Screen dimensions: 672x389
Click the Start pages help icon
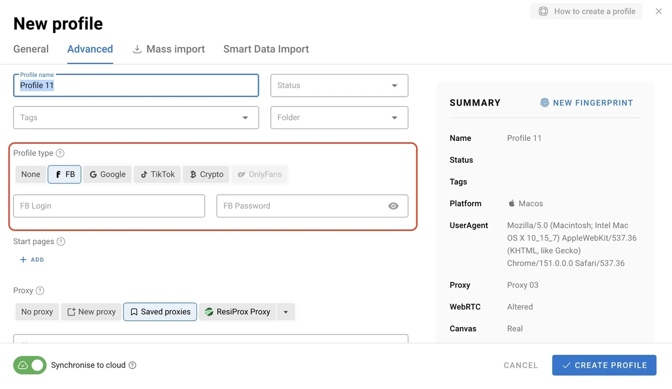pyautogui.click(x=61, y=241)
